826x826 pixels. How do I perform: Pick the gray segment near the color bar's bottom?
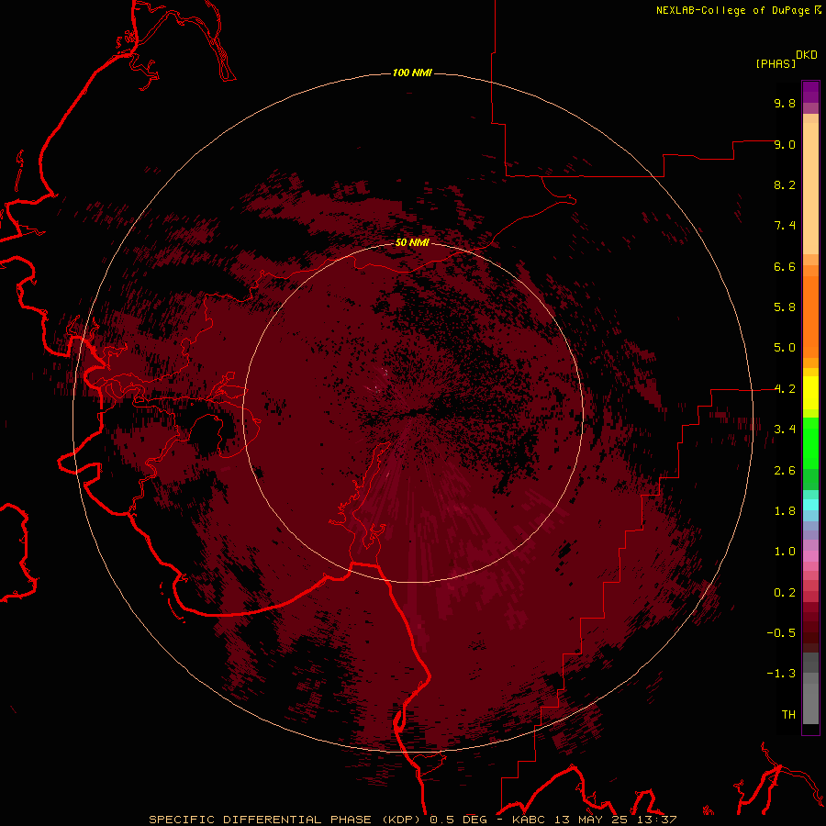[810, 703]
